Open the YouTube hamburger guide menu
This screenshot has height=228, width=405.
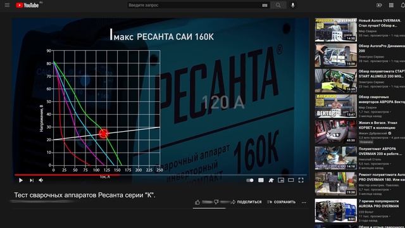pyautogui.click(x=7, y=5)
